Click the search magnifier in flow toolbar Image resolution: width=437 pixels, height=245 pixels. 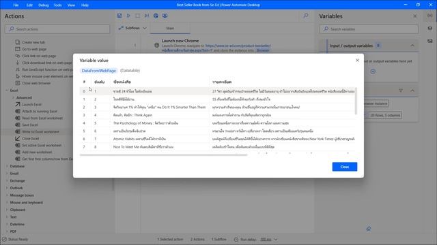point(306,16)
